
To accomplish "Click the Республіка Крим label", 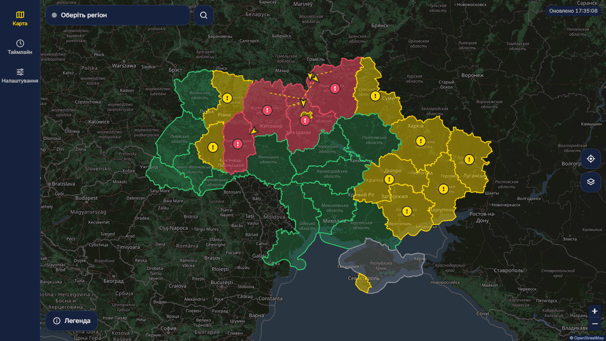I will click(381, 266).
